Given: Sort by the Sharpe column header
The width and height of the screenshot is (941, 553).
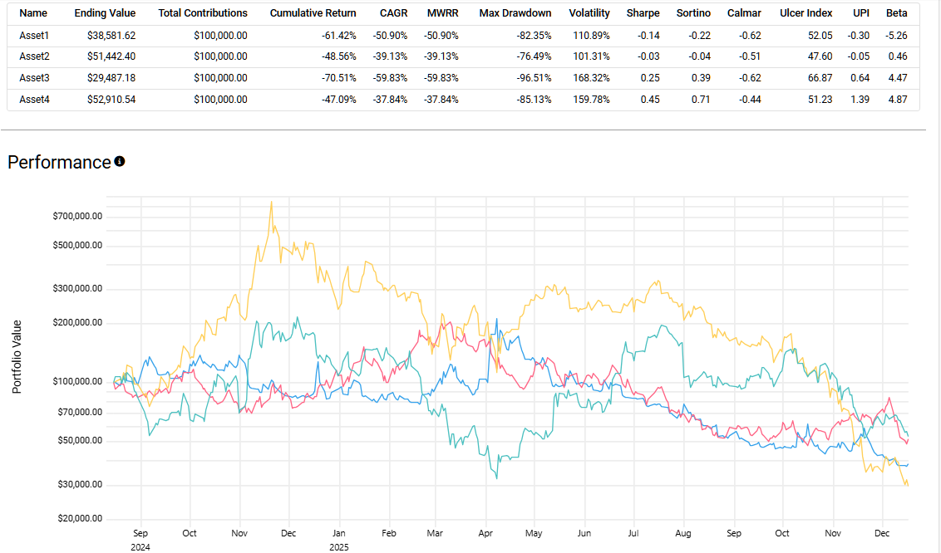Looking at the screenshot, I should (643, 13).
